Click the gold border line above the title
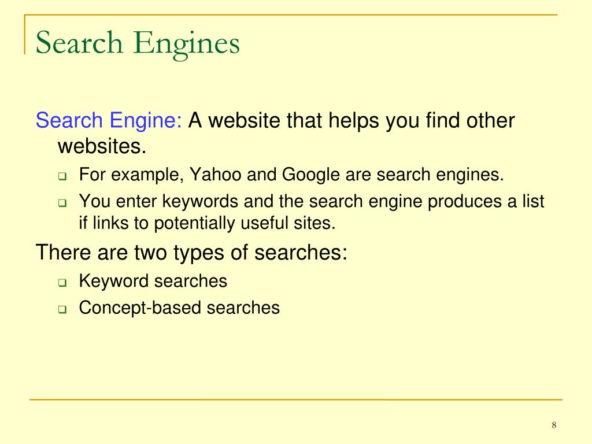 (291, 14)
